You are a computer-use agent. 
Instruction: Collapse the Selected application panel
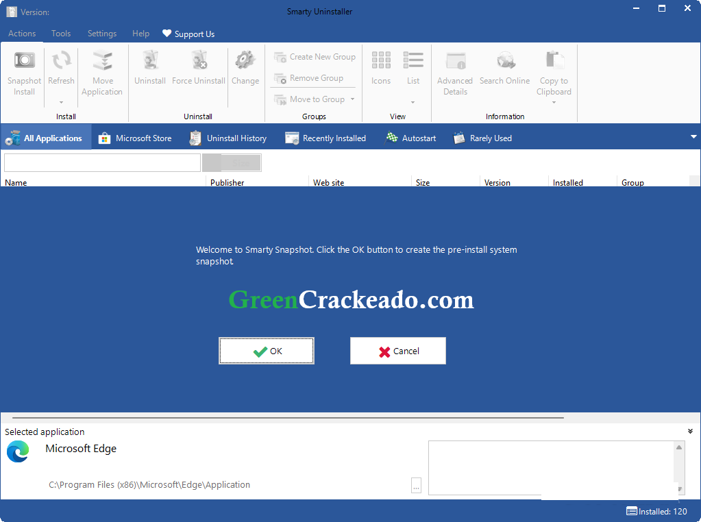[690, 431]
